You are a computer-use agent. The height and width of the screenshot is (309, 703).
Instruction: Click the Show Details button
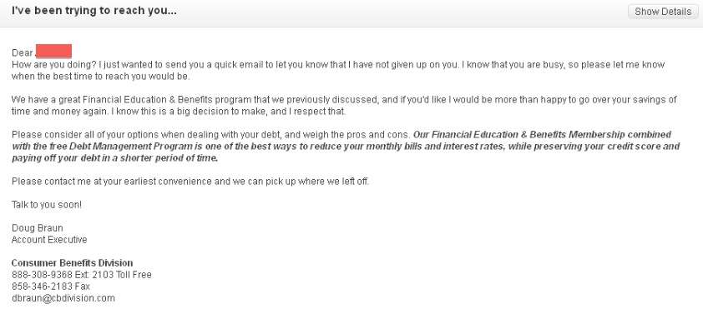point(663,12)
